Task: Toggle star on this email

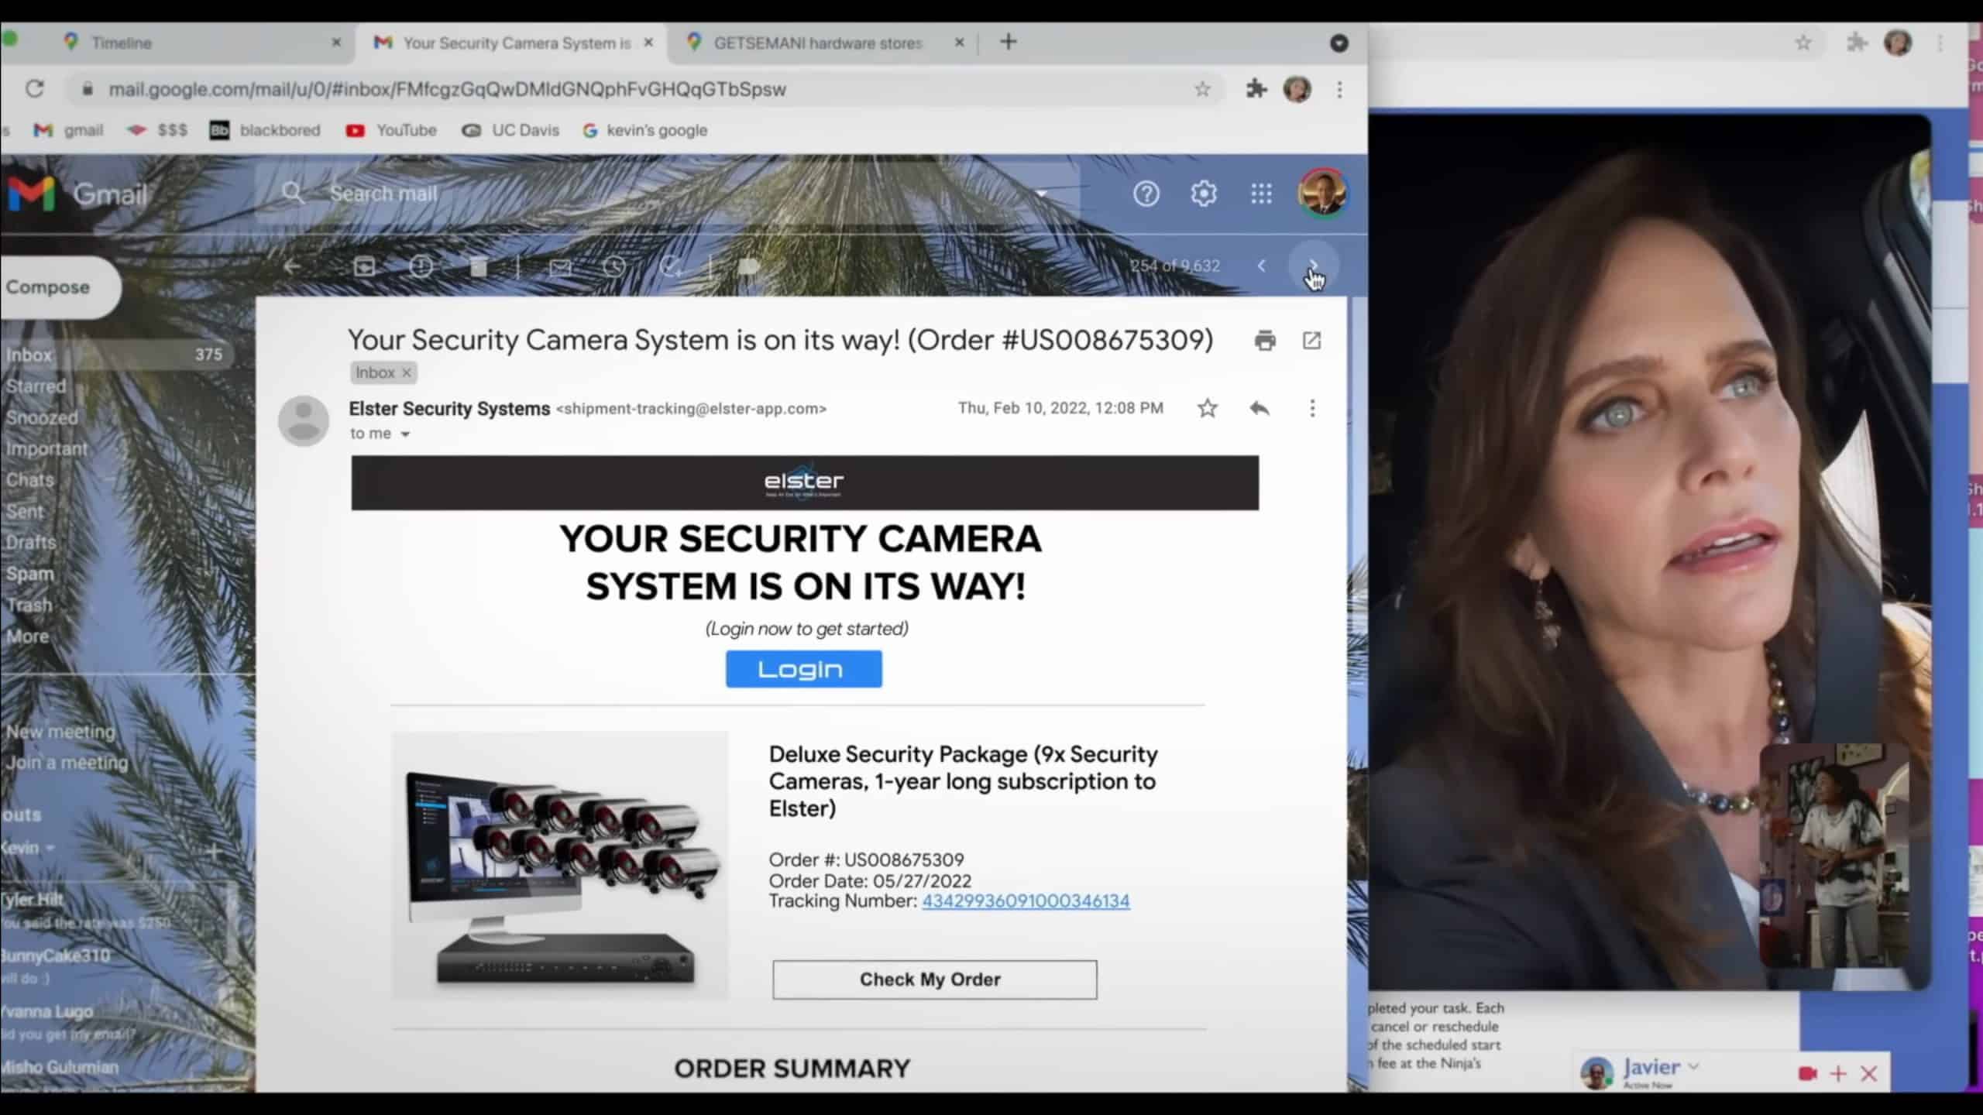Action: 1205,407
